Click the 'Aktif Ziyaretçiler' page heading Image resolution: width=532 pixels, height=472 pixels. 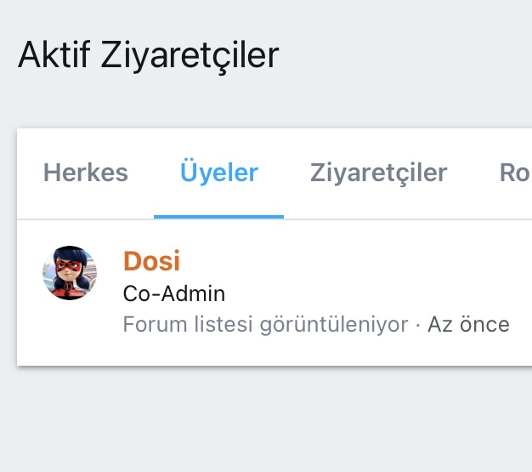tap(148, 56)
